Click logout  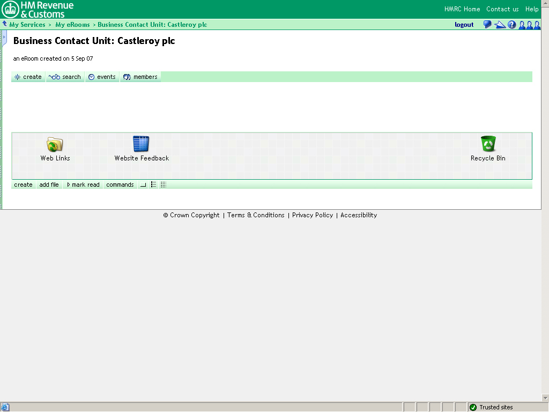coord(464,24)
